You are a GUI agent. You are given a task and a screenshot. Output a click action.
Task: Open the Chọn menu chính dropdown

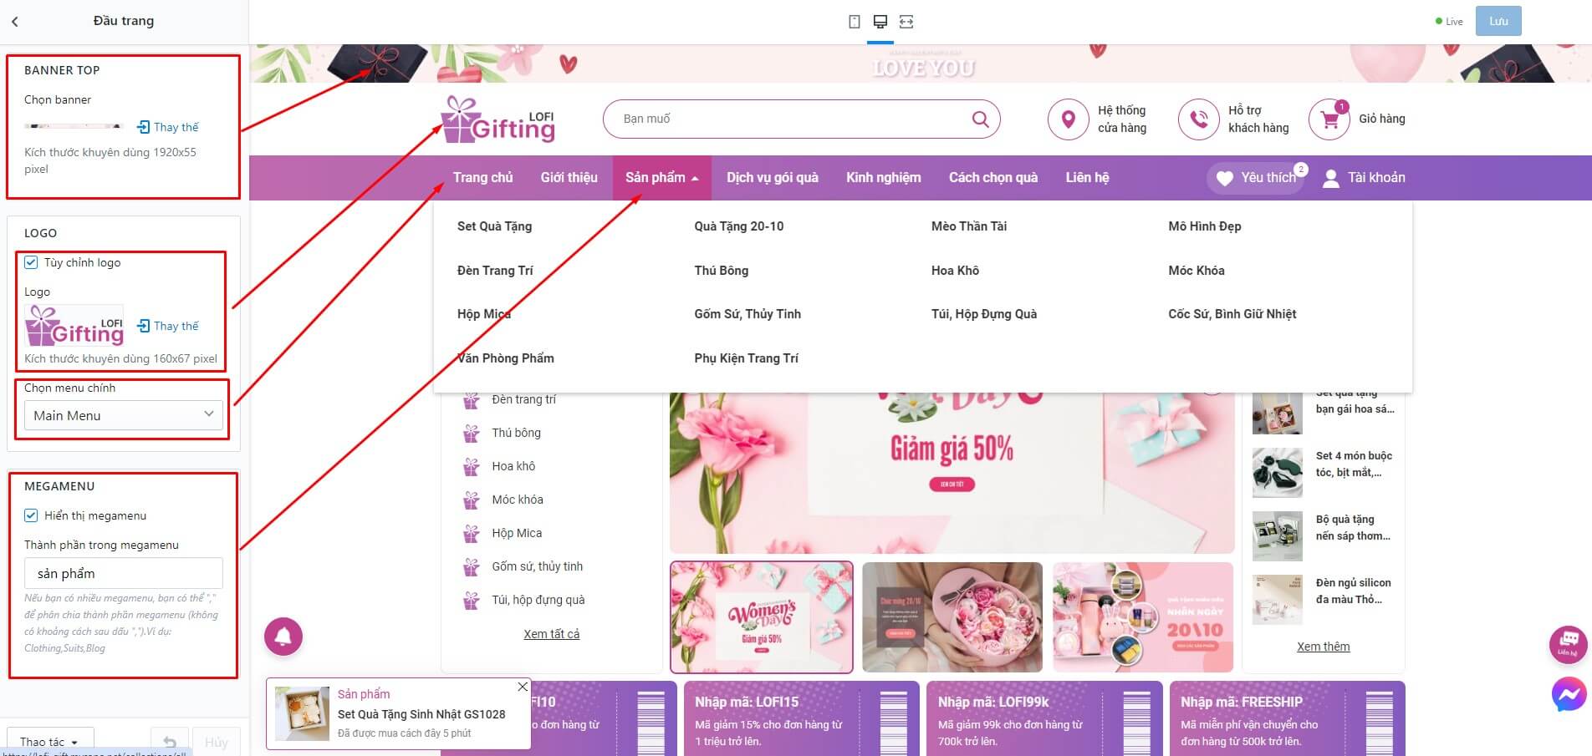point(124,415)
